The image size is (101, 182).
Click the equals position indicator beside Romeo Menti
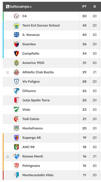pyautogui.click(x=8, y=157)
